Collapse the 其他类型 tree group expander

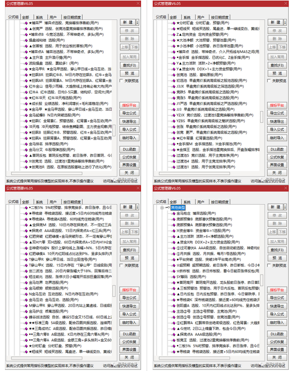click(x=162, y=208)
